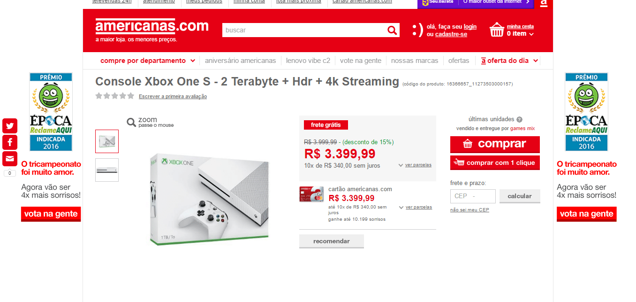636x302 pixels.
Task: Click Escrever a primeira avaliação link
Action: click(x=173, y=96)
